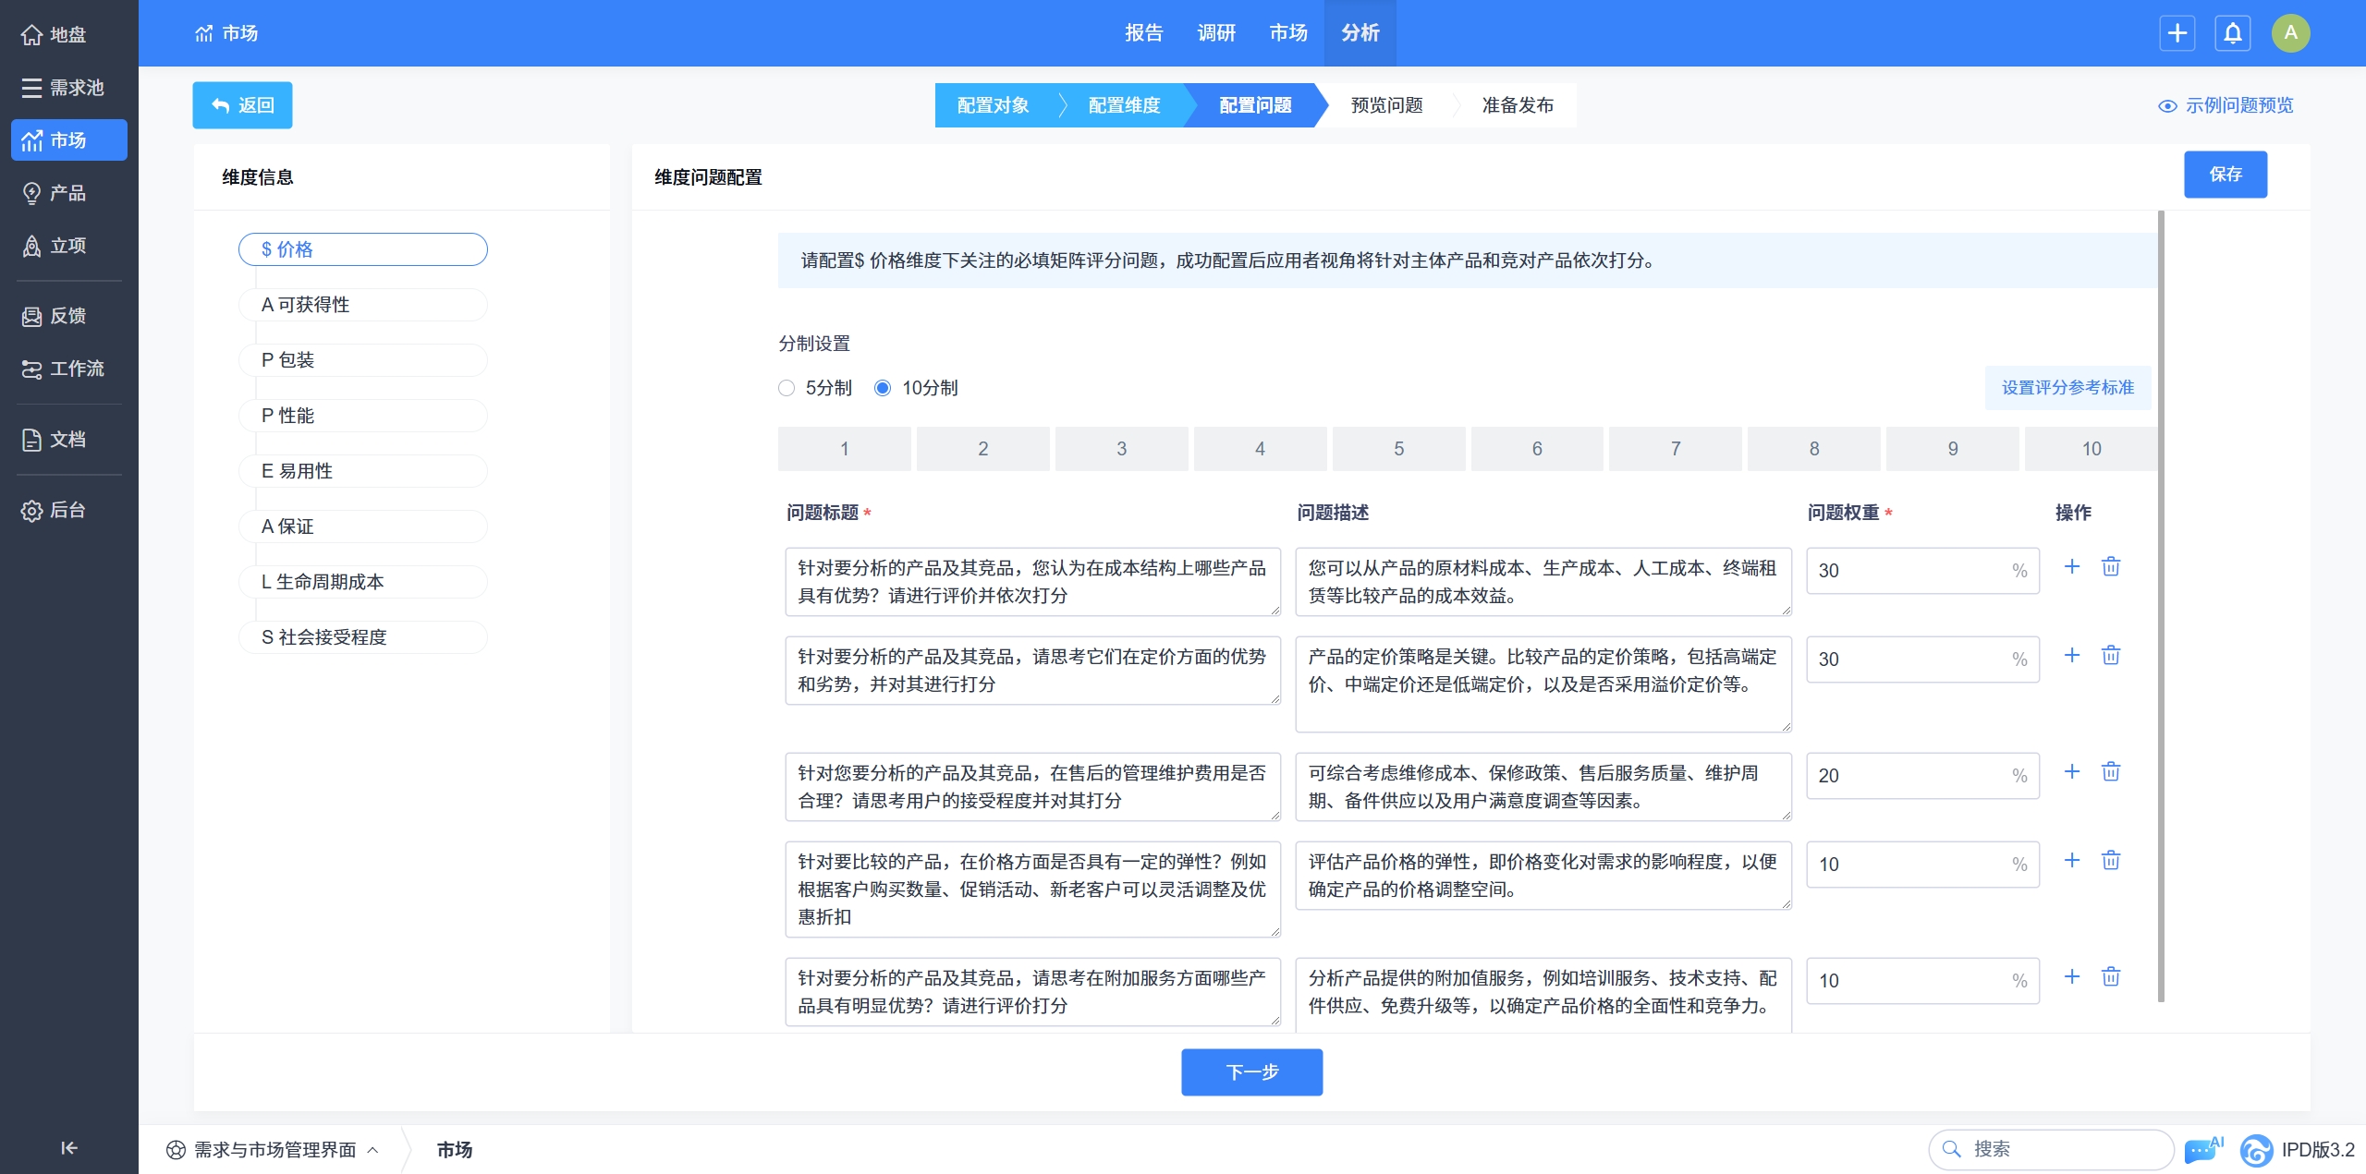Open 示例问题预览 eye link
The width and height of the screenshot is (2366, 1174).
click(x=2226, y=105)
